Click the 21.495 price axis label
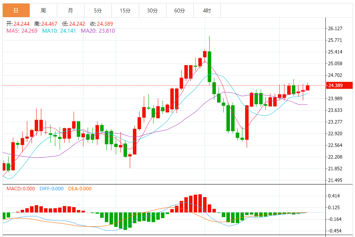This screenshot has height=237, width=355. (335, 180)
